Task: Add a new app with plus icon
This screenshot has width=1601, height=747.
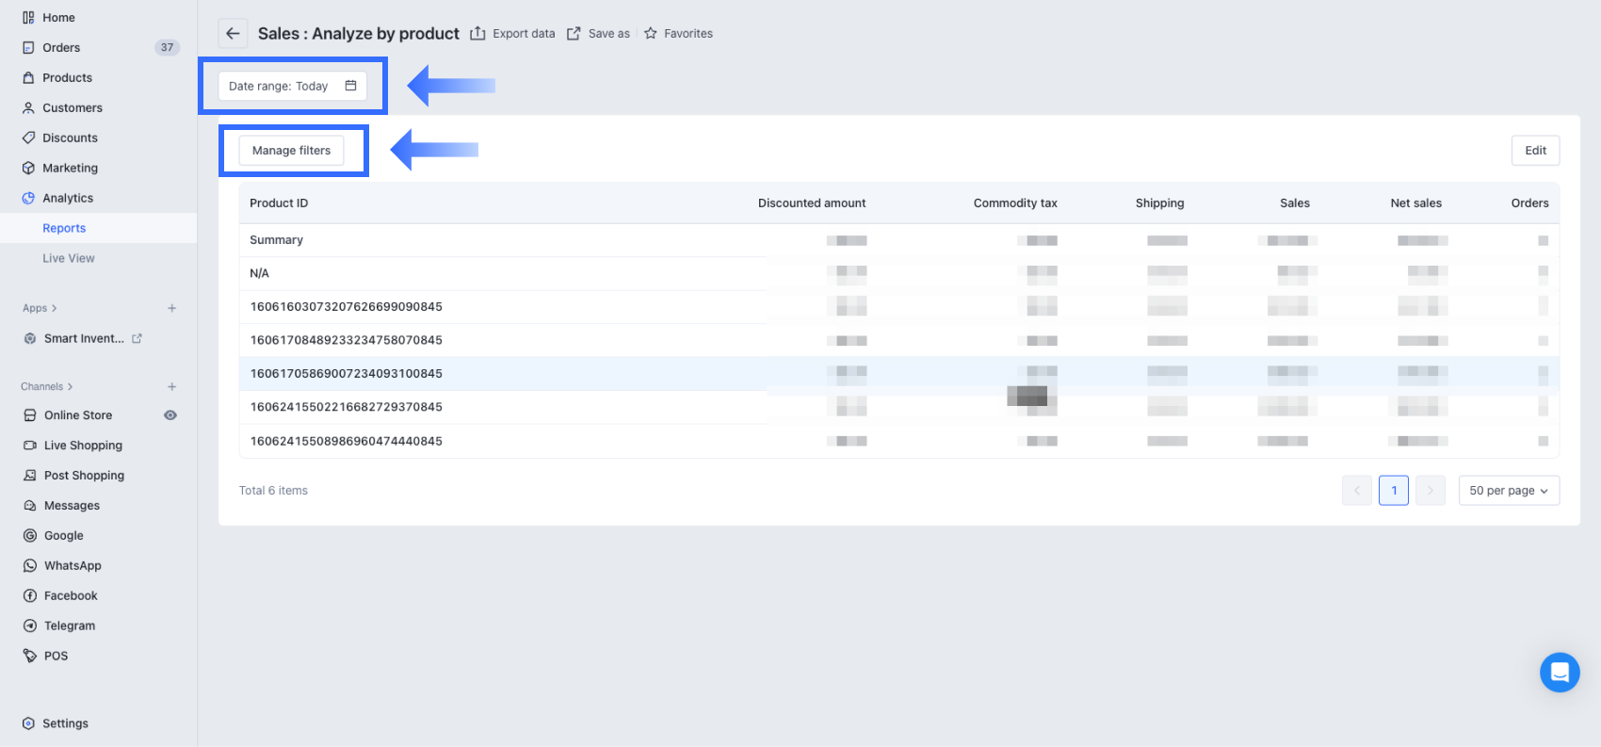Action: point(171,308)
